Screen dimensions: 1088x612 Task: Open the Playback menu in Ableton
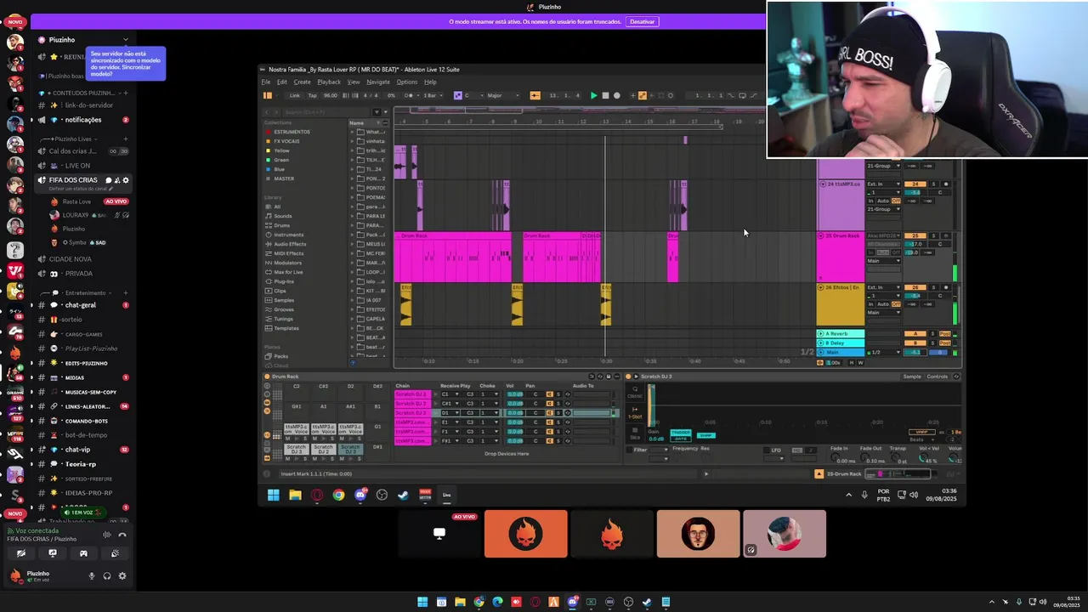(329, 82)
